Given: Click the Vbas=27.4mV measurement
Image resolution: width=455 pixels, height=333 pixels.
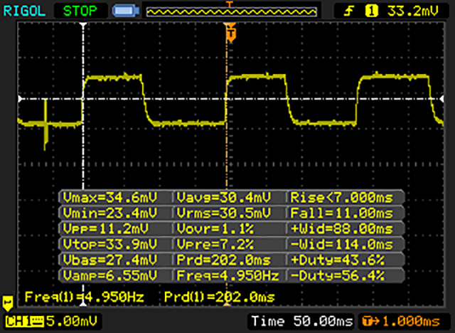Looking at the screenshot, I should tap(110, 260).
